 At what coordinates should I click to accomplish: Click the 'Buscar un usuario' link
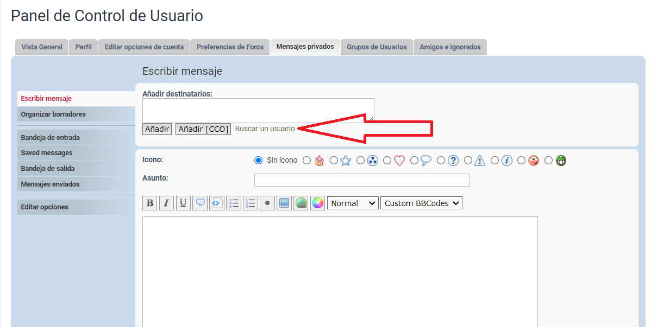(265, 129)
